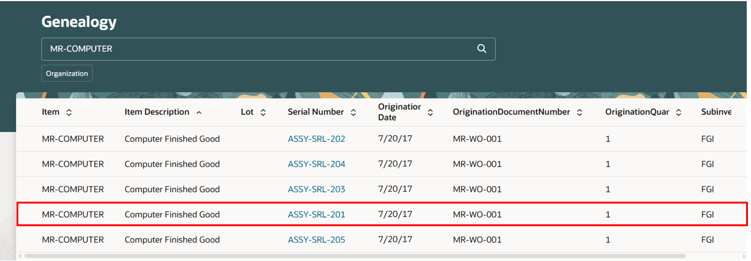Select OriginationDocumentNumber column header

511,112
